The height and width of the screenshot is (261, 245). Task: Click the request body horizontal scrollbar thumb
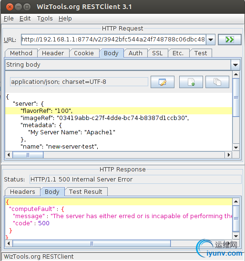(x=28, y=155)
